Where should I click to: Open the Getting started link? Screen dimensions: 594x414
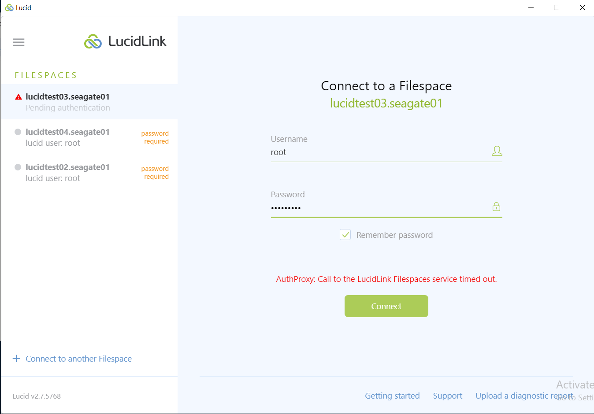[x=392, y=396]
